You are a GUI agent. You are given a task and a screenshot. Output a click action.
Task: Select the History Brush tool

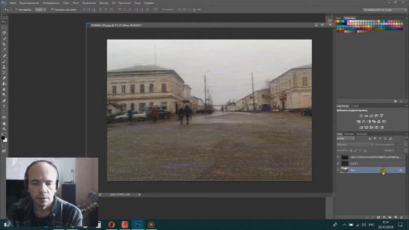pyautogui.click(x=4, y=72)
